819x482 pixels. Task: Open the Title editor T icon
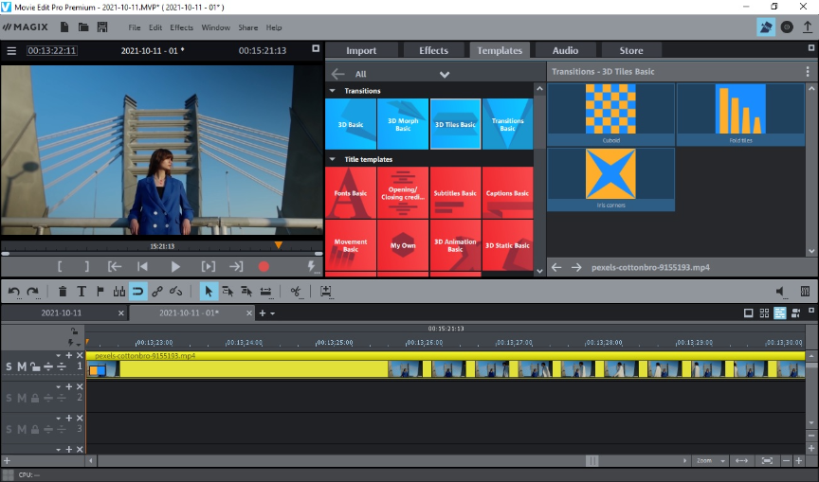click(x=82, y=292)
